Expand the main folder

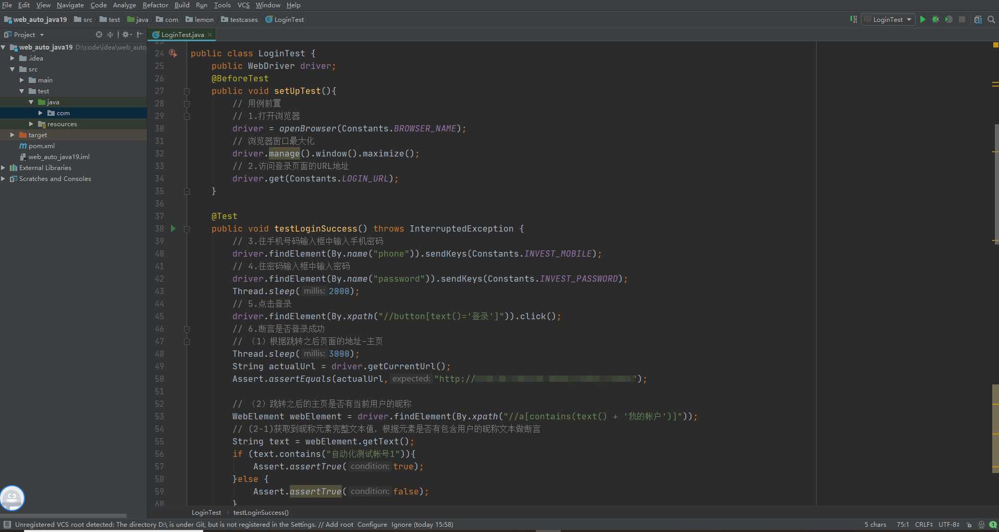[22, 80]
